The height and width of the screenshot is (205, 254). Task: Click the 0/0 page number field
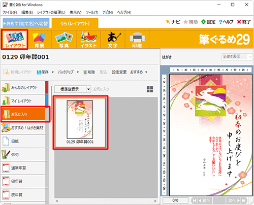coord(175,200)
